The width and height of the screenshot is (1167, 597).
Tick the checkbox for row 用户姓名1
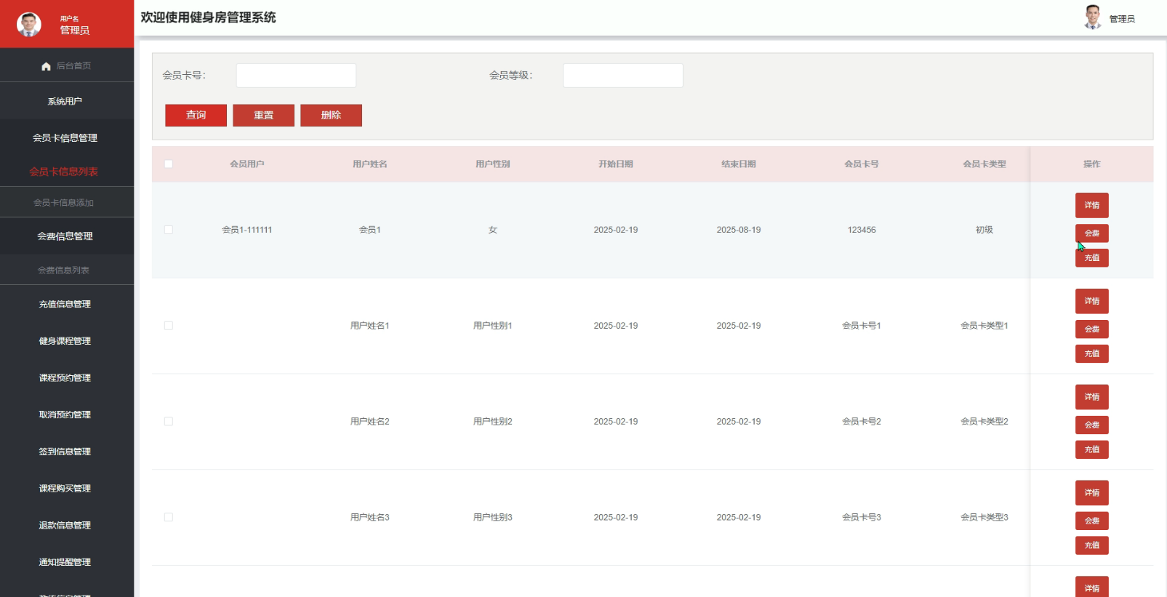click(169, 326)
